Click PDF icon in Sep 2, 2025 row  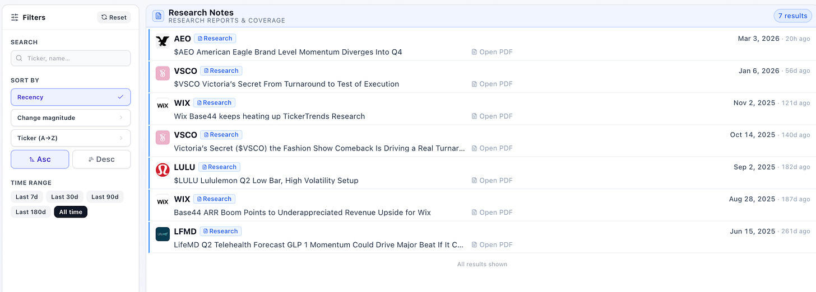point(474,180)
